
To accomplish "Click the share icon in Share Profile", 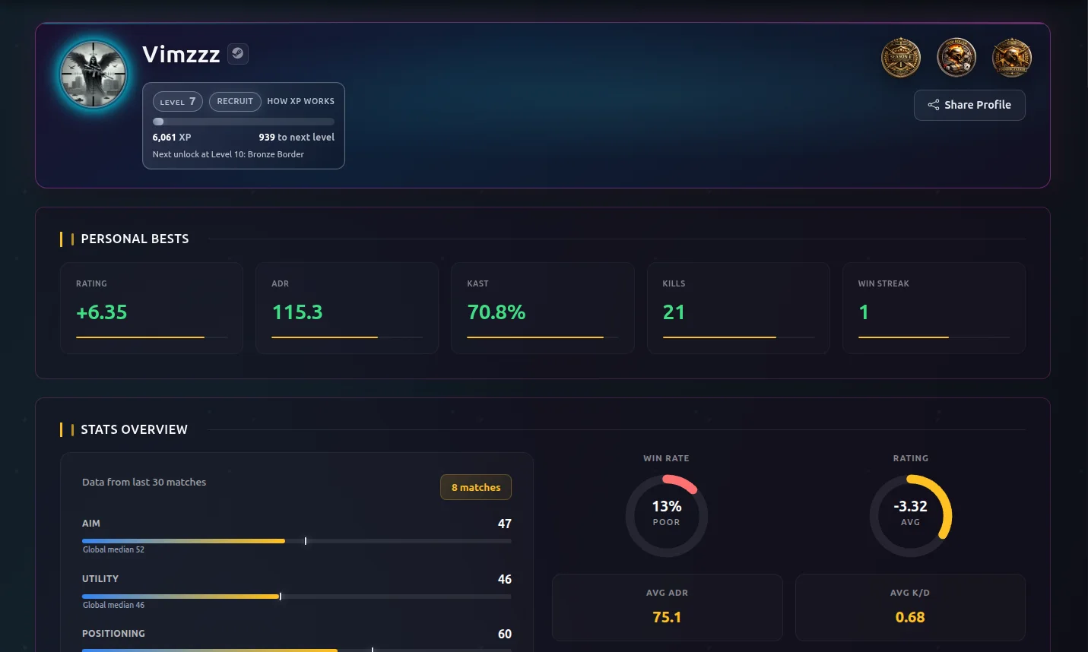I will click(933, 105).
